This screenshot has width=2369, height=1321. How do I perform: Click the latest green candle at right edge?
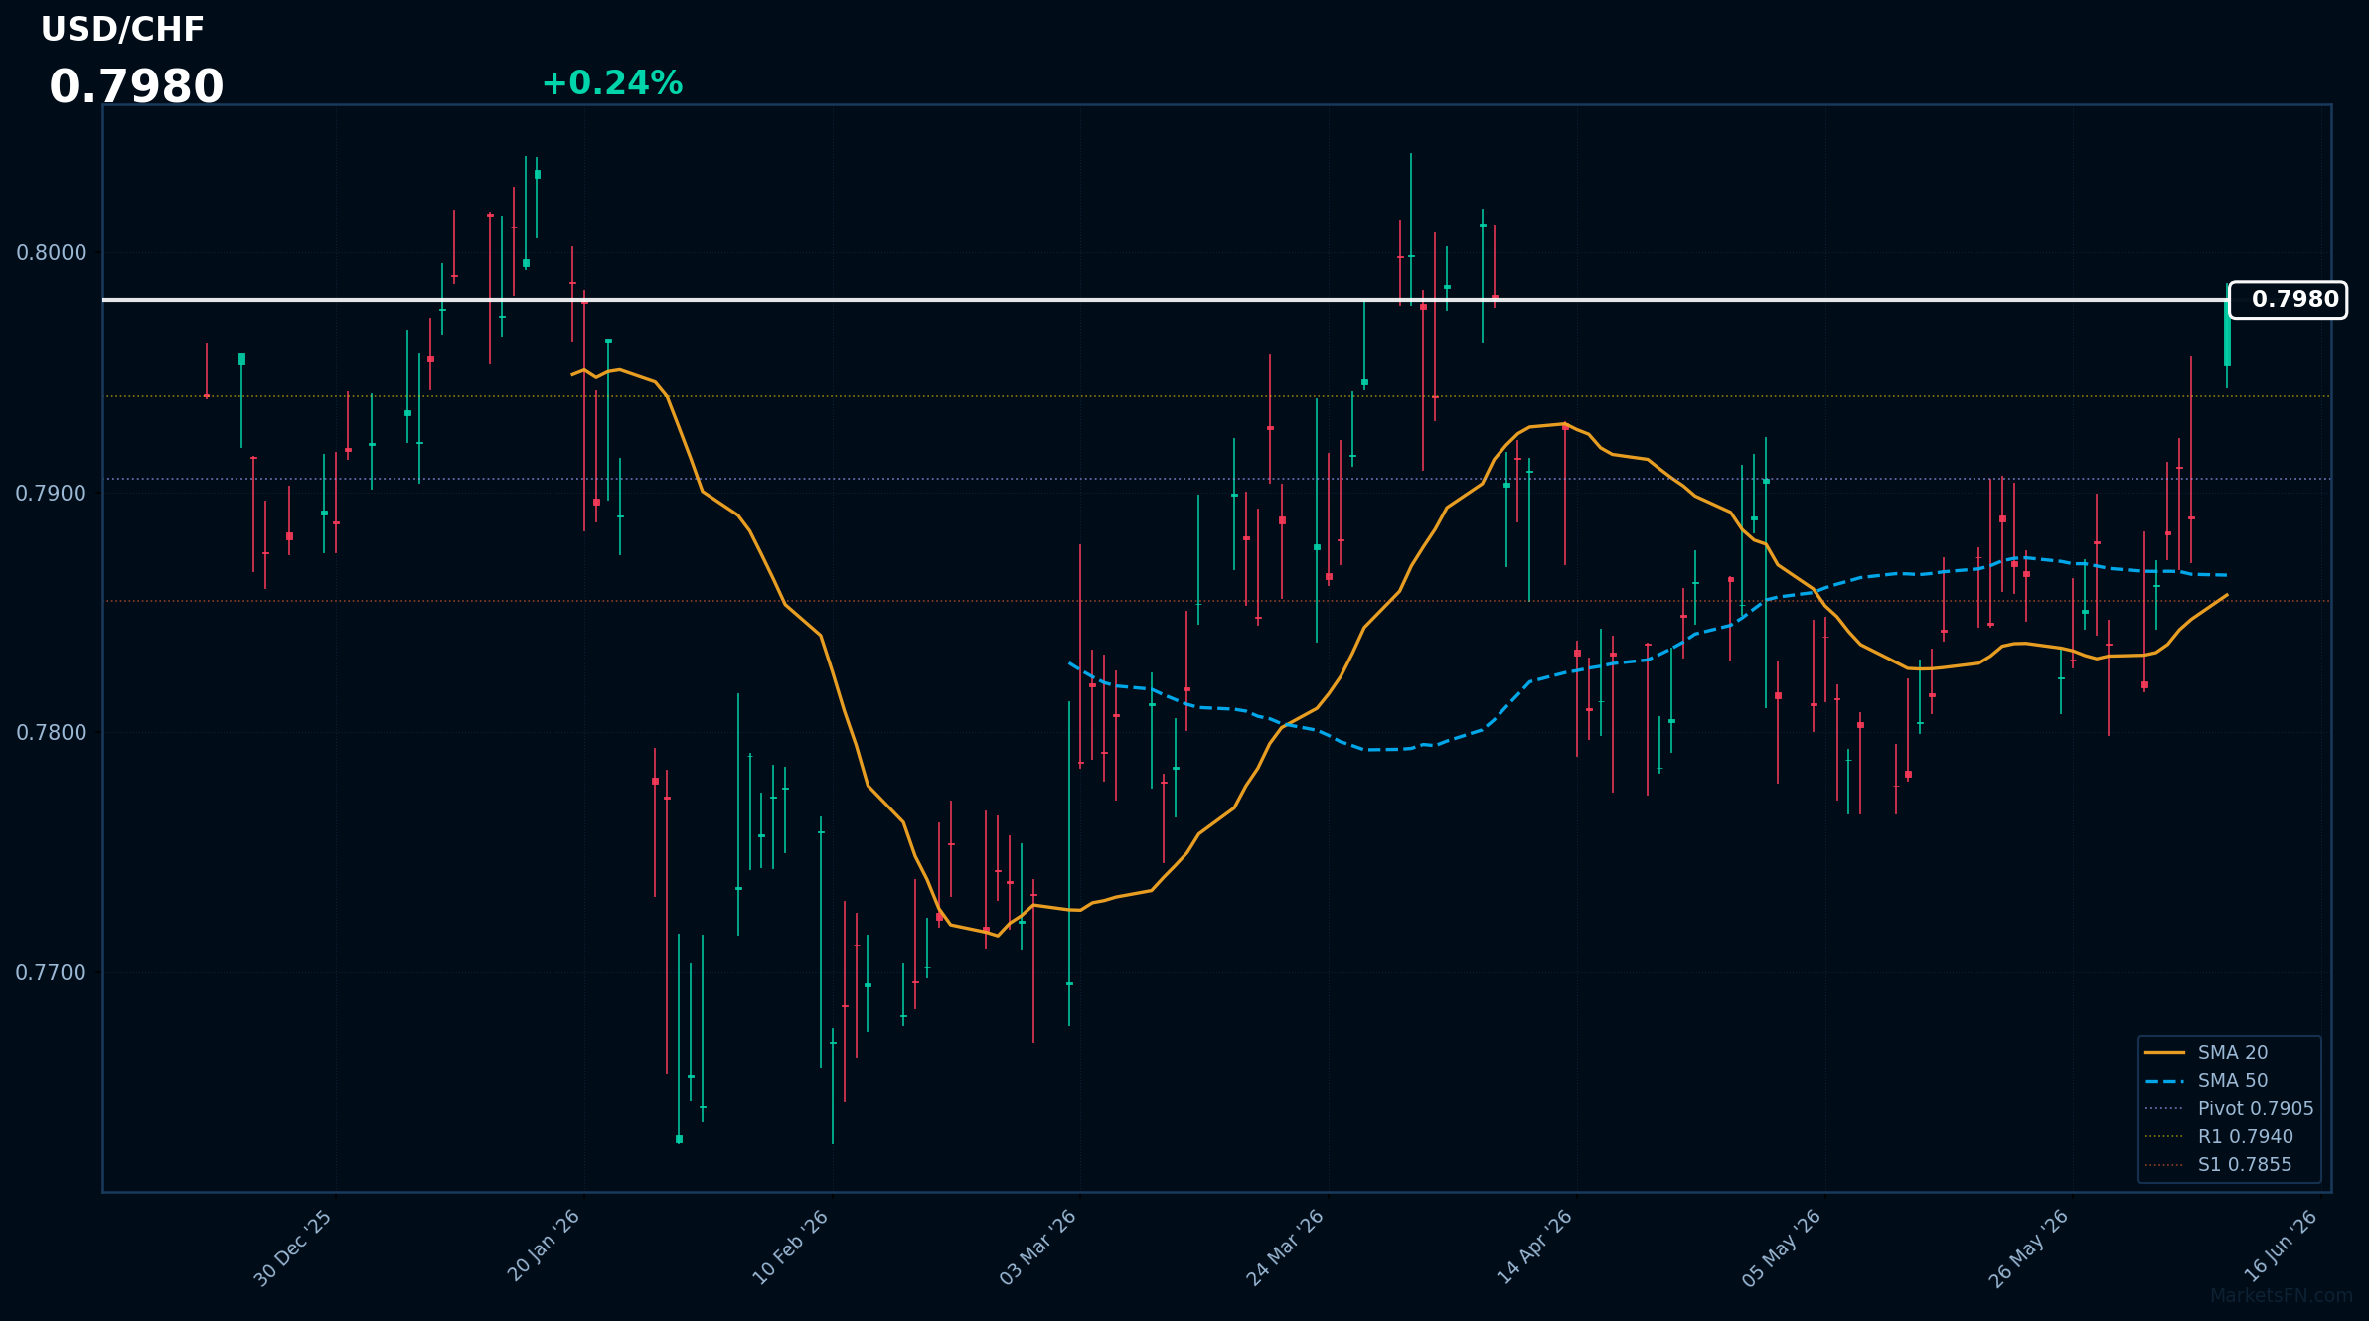pyautogui.click(x=2227, y=333)
